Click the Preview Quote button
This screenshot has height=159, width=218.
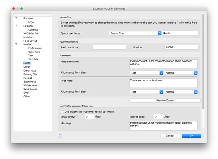coord(165,101)
